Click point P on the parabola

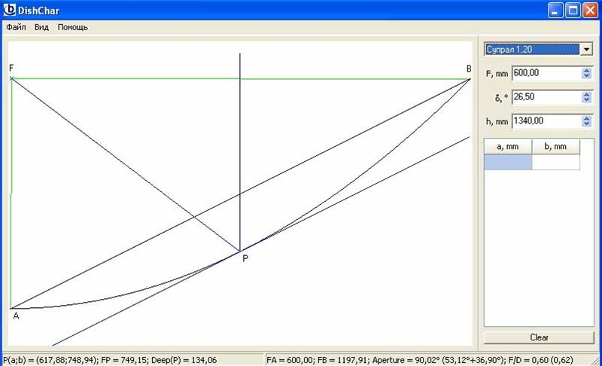tap(240, 252)
